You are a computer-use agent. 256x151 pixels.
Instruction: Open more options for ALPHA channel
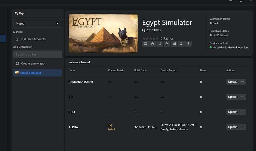tap(243, 127)
